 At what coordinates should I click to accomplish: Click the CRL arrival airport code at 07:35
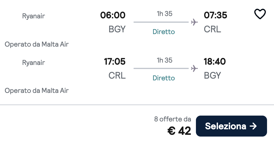pos(212,29)
